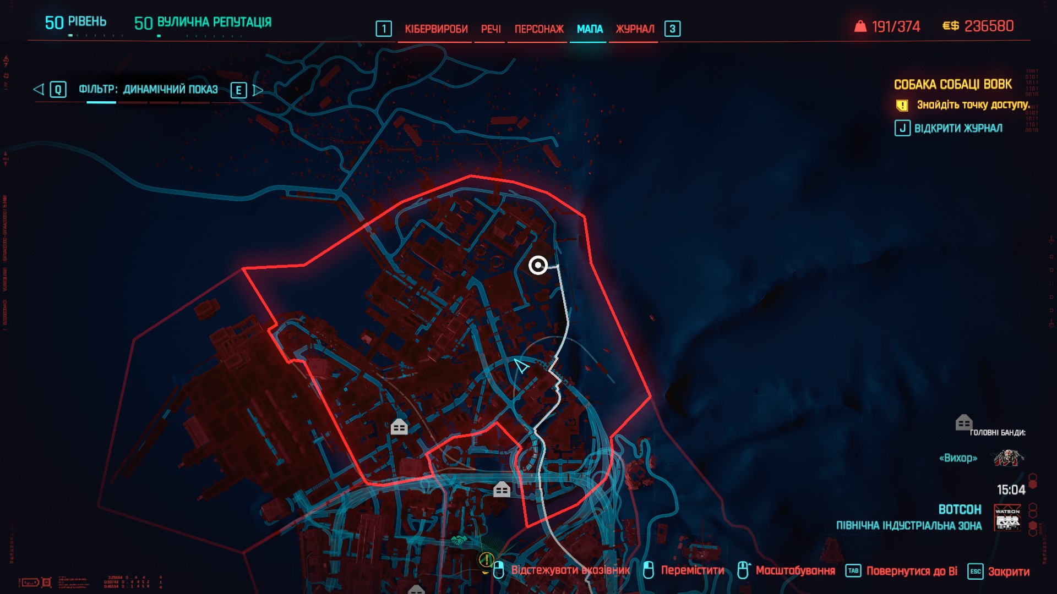Click the white quest objective target marker

coord(538,266)
